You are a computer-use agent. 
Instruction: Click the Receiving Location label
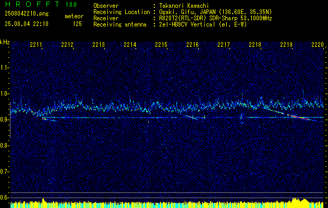pyautogui.click(x=122, y=12)
